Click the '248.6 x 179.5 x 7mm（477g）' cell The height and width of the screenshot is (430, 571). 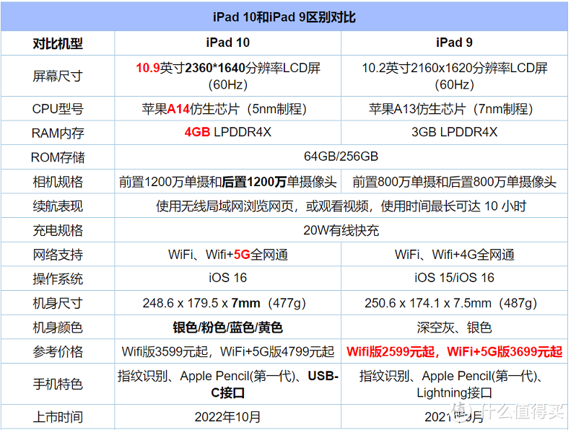point(227,303)
